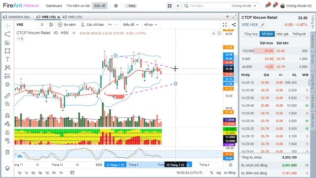
Task: Switch to VNINDEX (60) chart tab
Action: (16, 17)
